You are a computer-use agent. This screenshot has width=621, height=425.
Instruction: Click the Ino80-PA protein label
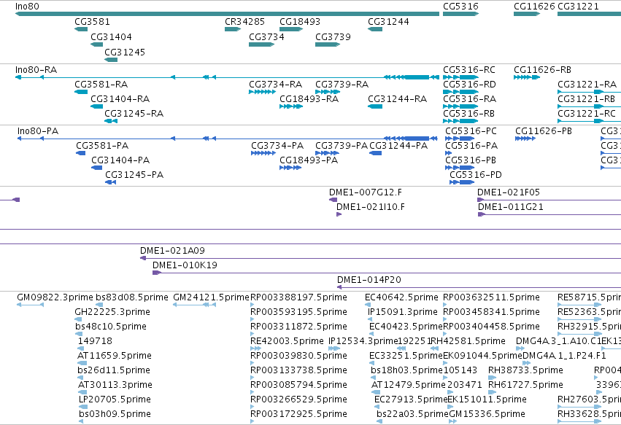pyautogui.click(x=38, y=131)
